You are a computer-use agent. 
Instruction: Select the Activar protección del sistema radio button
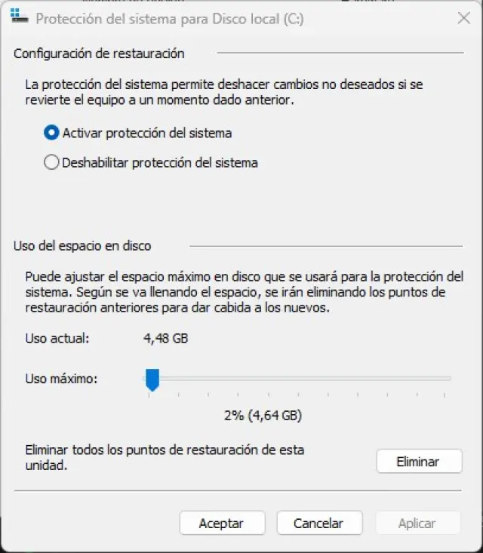[x=51, y=133]
